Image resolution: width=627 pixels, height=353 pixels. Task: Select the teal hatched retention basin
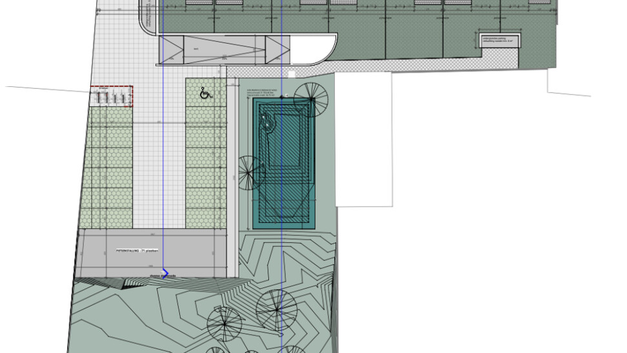point(284,164)
